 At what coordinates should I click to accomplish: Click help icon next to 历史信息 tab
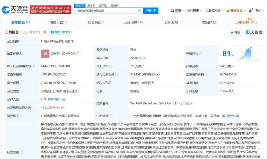(x=256, y=23)
